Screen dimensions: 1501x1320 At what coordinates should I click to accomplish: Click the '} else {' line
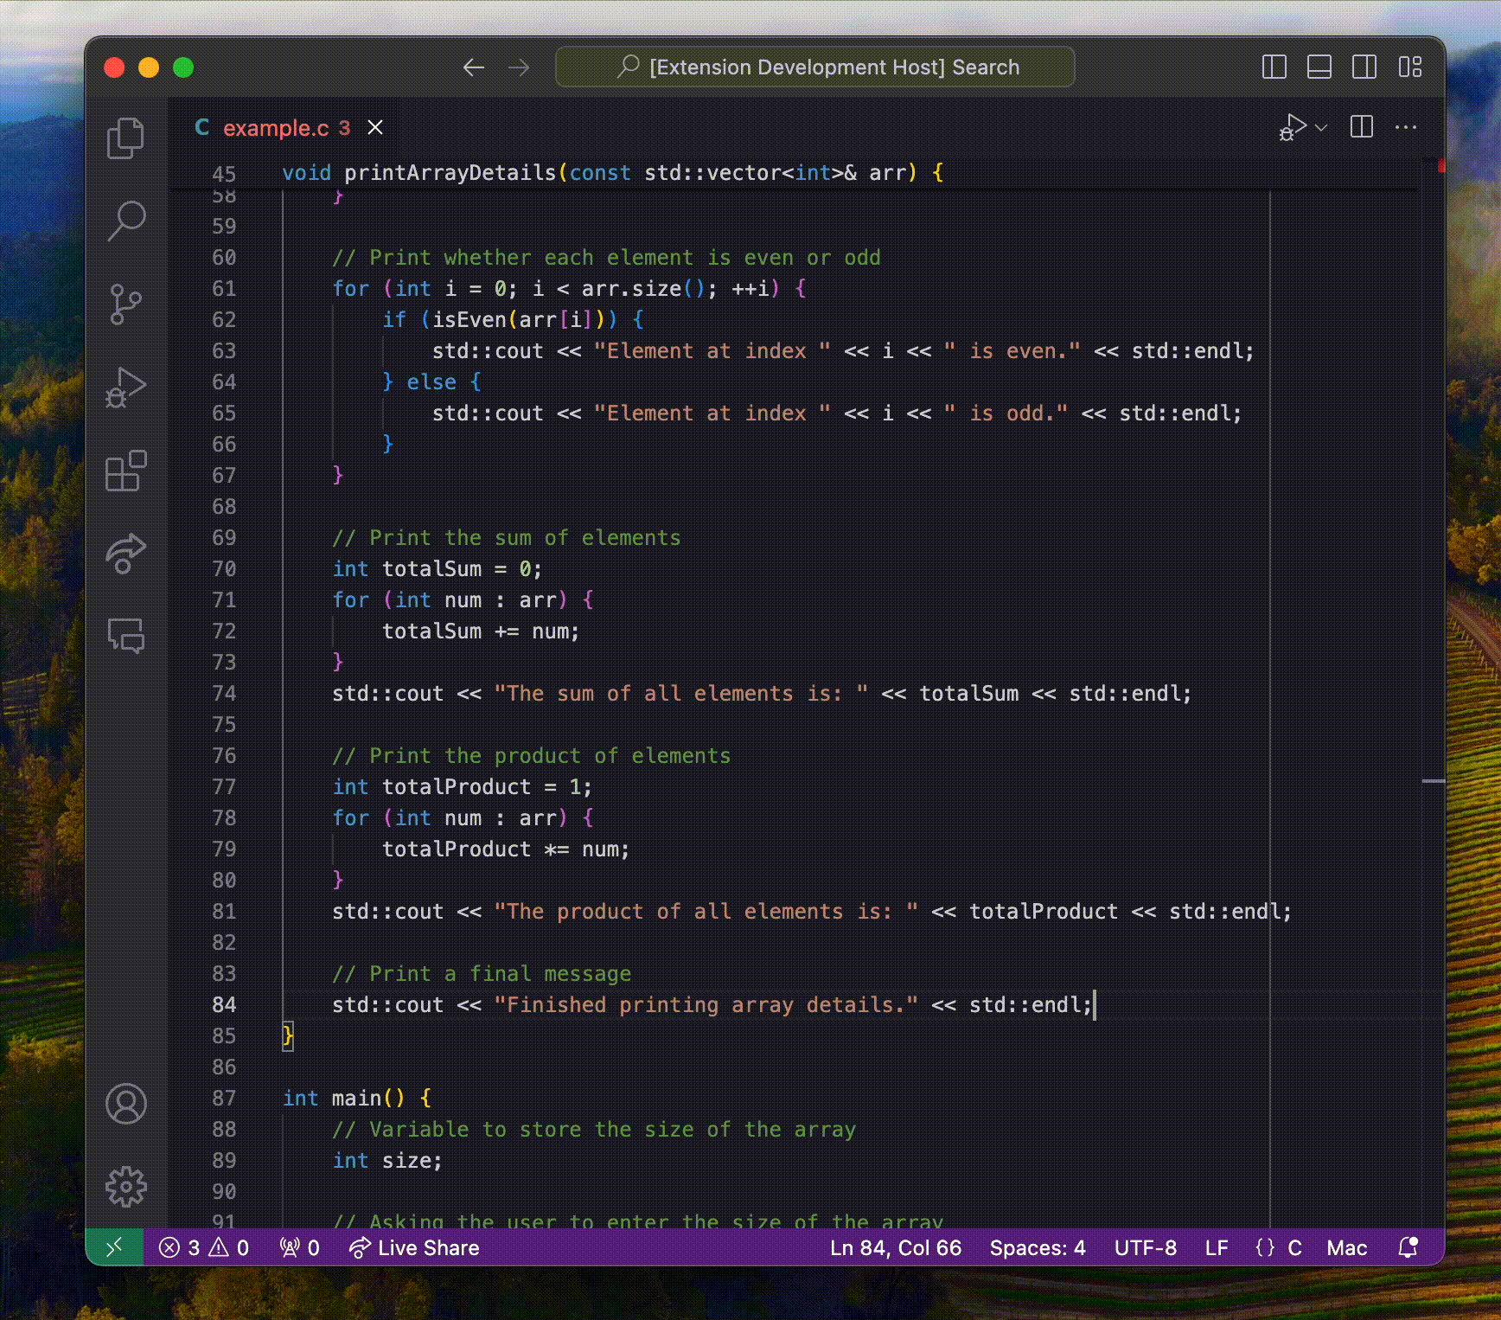(431, 382)
